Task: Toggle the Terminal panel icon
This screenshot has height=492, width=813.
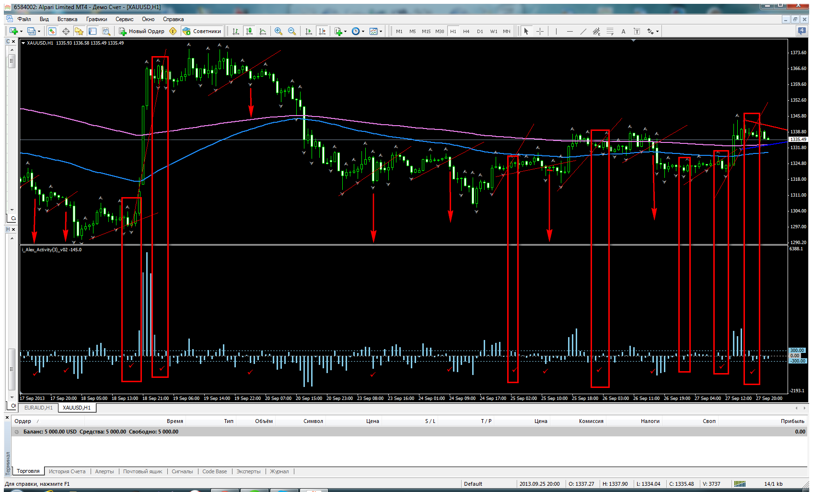Action: pos(93,31)
